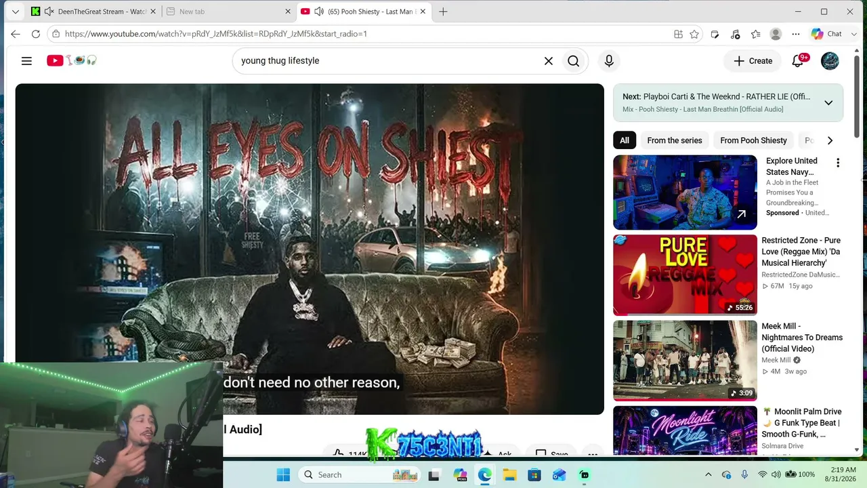Open File Explorer from the taskbar
The height and width of the screenshot is (488, 867).
[x=509, y=474]
